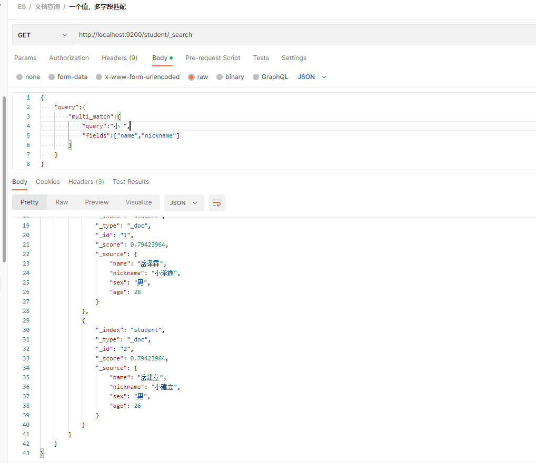
Task: Select the raw body radio button
Action: click(x=192, y=77)
